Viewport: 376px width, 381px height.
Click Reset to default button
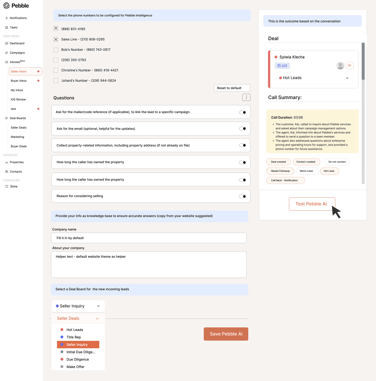pos(232,88)
